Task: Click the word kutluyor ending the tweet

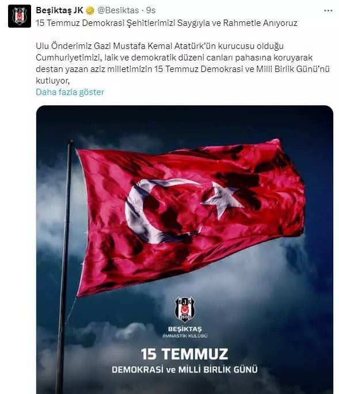Action: click(53, 81)
